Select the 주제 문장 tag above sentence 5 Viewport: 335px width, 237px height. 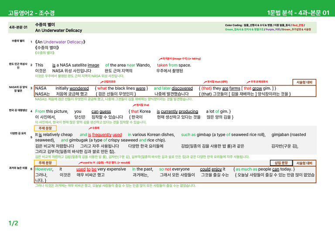[x=45, y=128]
